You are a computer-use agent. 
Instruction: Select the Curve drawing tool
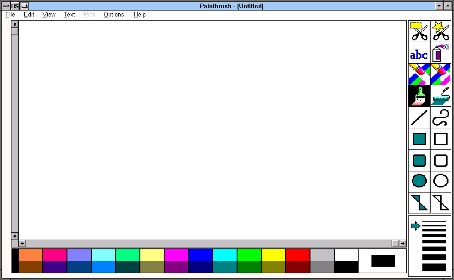click(x=441, y=117)
